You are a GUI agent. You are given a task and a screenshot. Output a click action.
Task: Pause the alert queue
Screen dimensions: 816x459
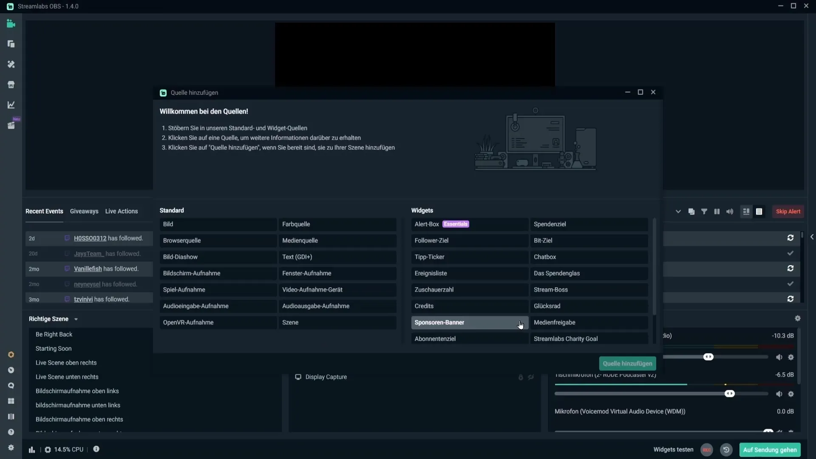pos(717,212)
